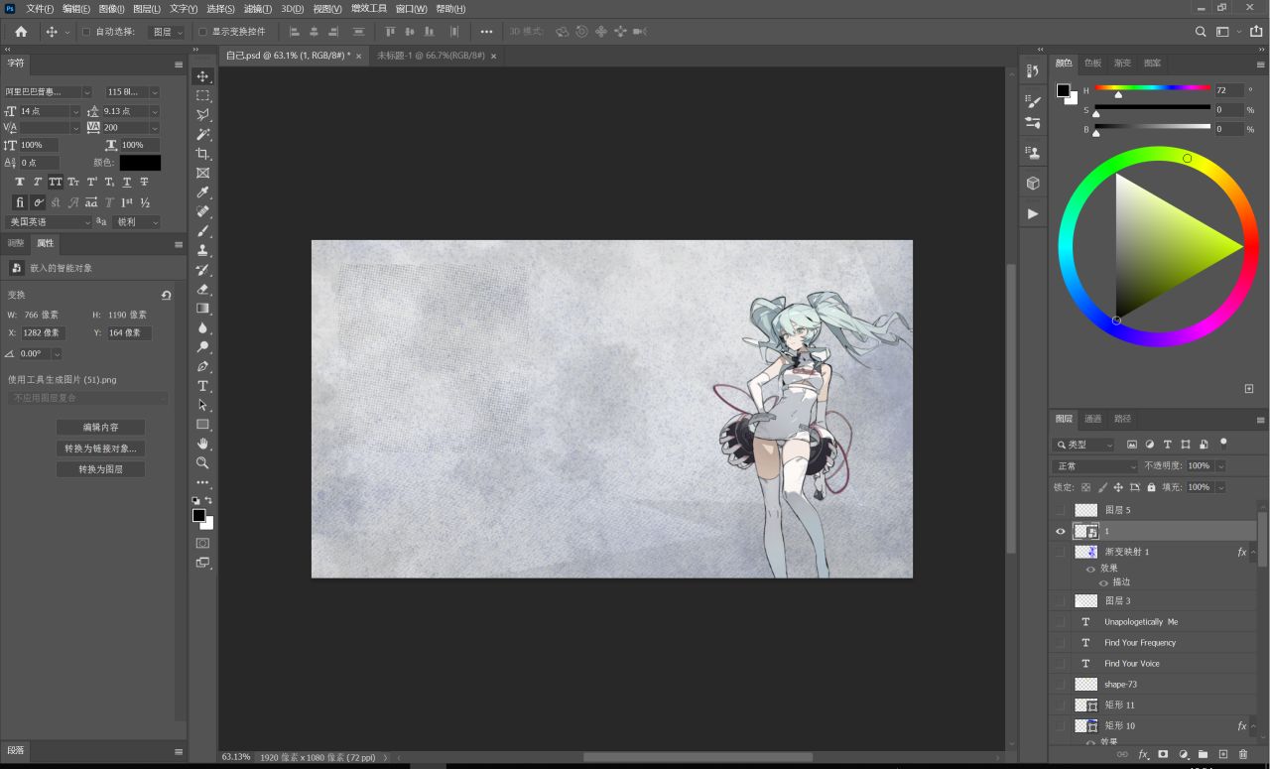The width and height of the screenshot is (1270, 769).
Task: Select the Crop tool
Action: coord(202,154)
